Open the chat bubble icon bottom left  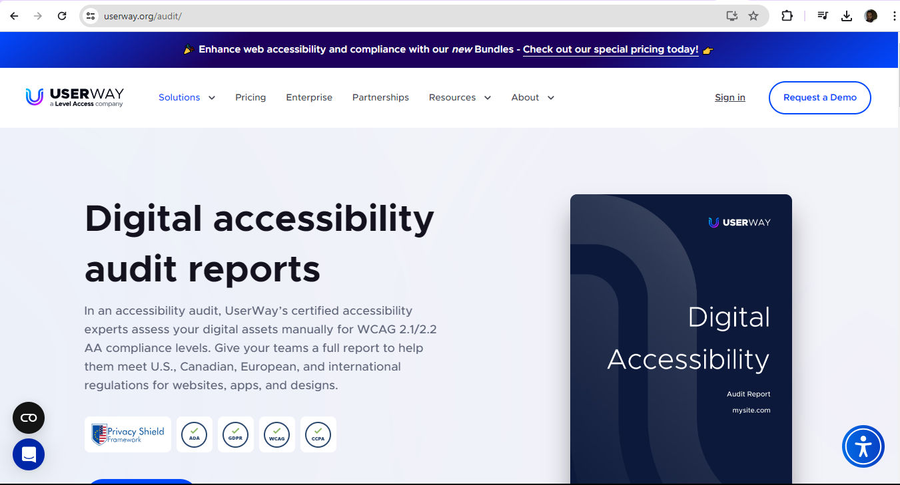(x=28, y=454)
